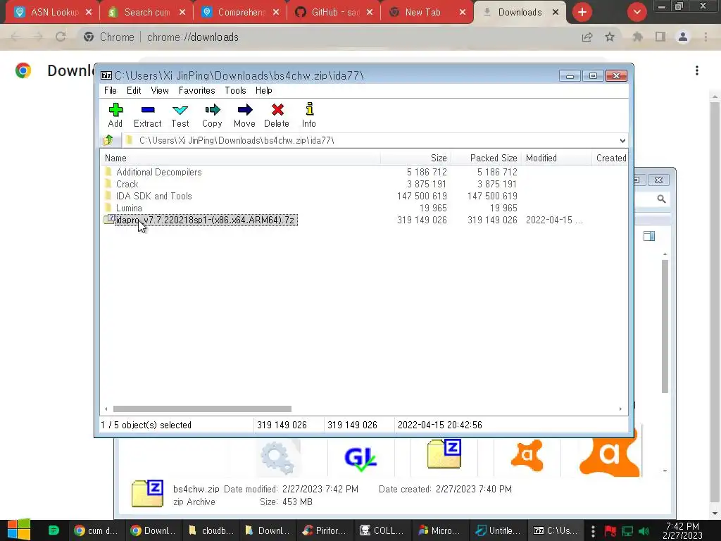Open the browser profile avatar icon

(683, 37)
